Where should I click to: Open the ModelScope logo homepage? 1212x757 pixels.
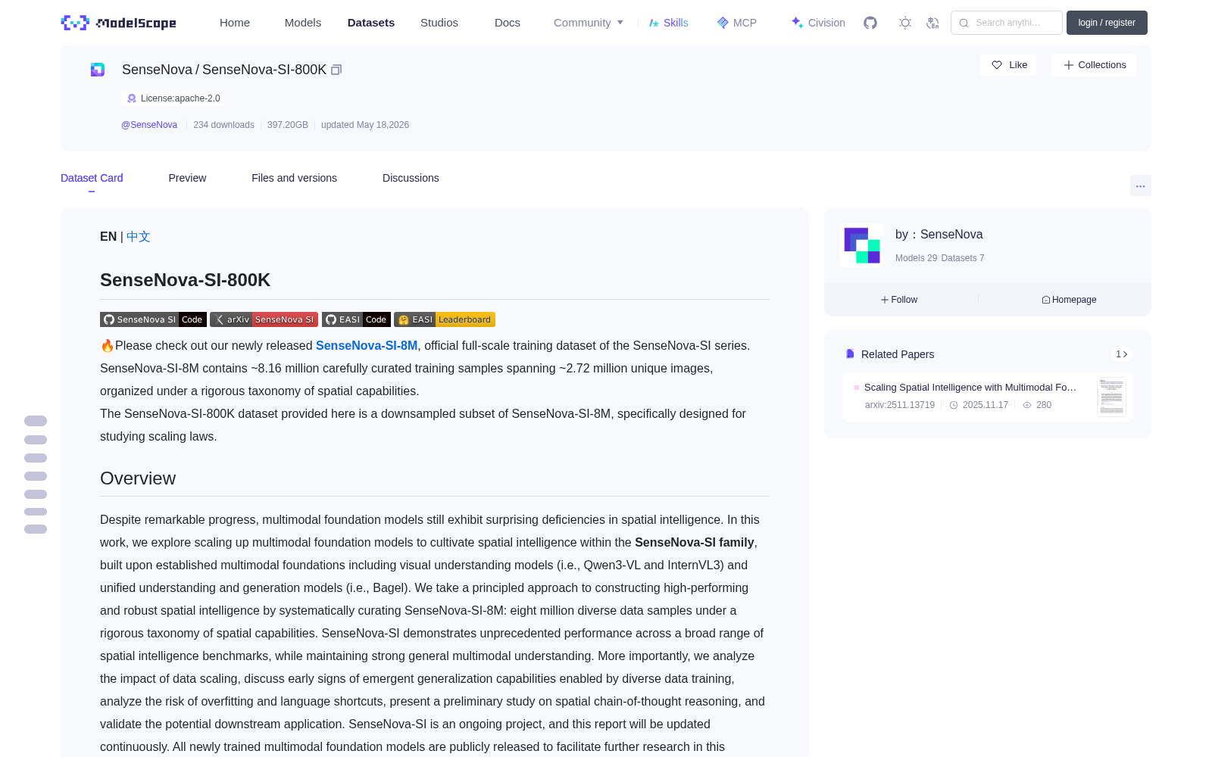(118, 23)
